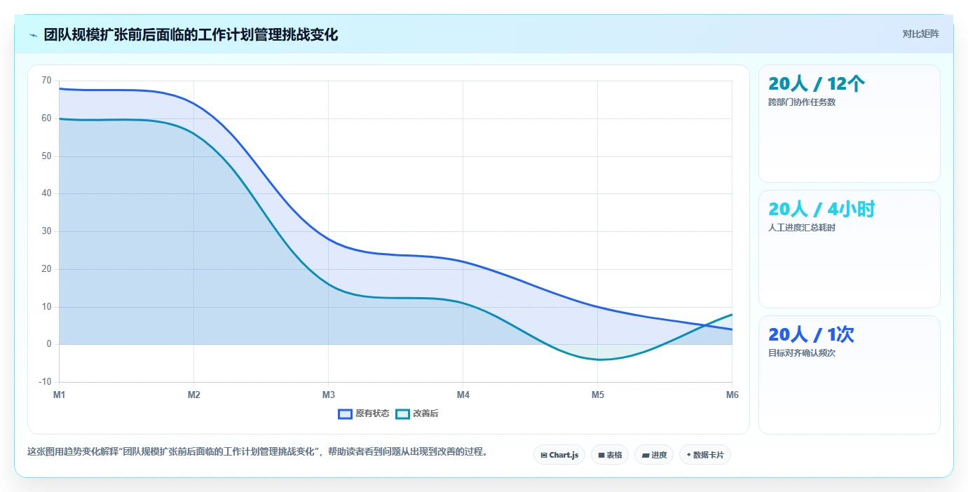The image size is (968, 492).
Task: Click the 70 y-axis tick label
Action: pos(46,81)
